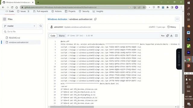This screenshot has width=193, height=108.
Task: Open the Actions tab
Action: tap(56, 11)
